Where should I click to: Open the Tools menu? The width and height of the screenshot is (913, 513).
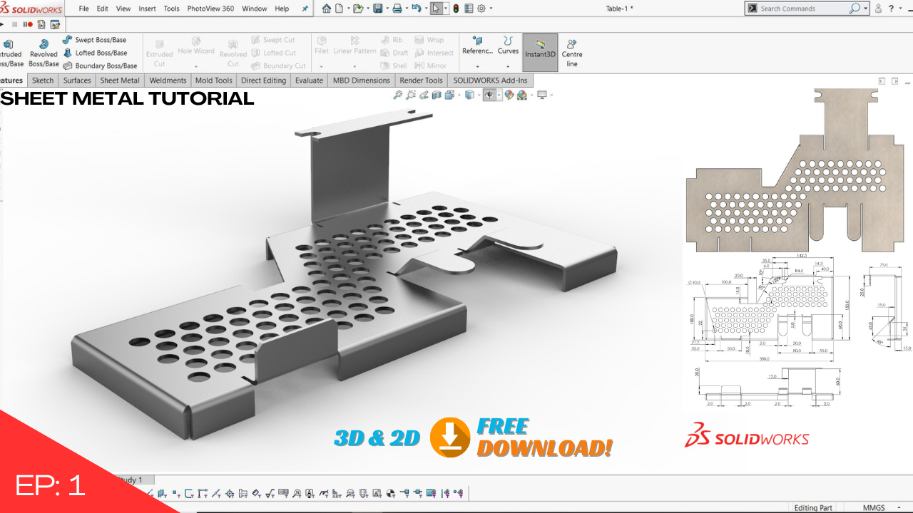pos(172,9)
